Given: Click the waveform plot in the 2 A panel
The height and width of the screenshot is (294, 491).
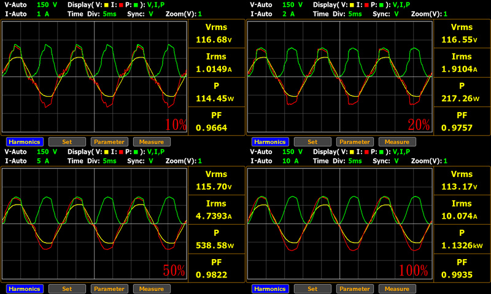Looking at the screenshot, I should [x=340, y=77].
